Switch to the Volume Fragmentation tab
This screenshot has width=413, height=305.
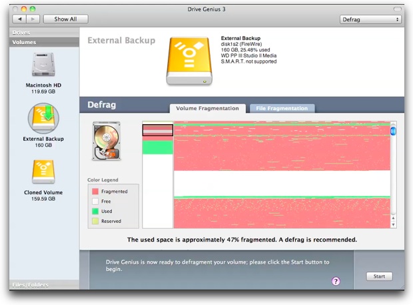coord(207,108)
